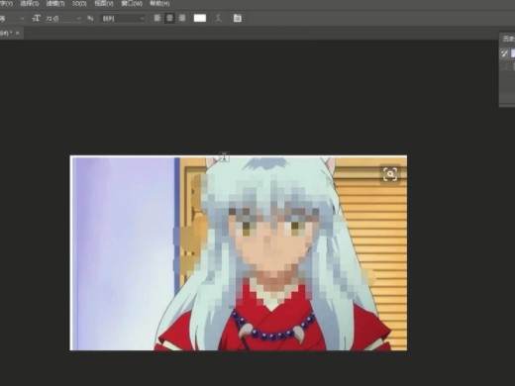
Task: Open the anti-aliasing method dropdown (锐利)
Action: [x=123, y=19]
